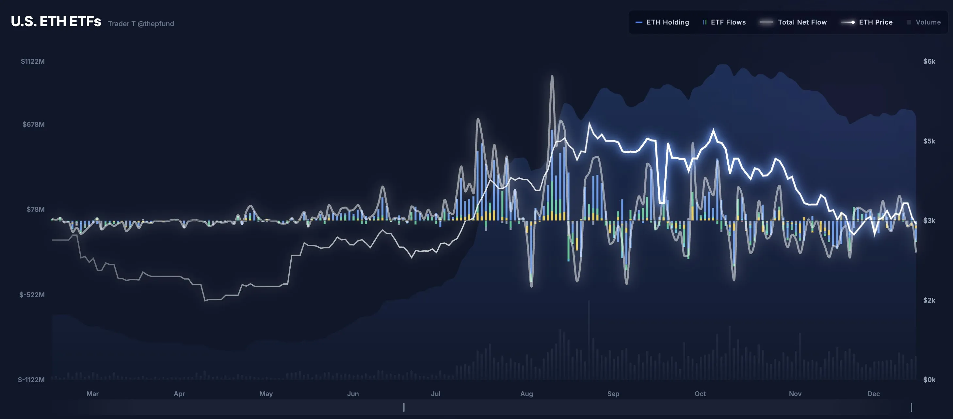
Task: Click the Mar label on the time axis
Action: click(x=92, y=394)
